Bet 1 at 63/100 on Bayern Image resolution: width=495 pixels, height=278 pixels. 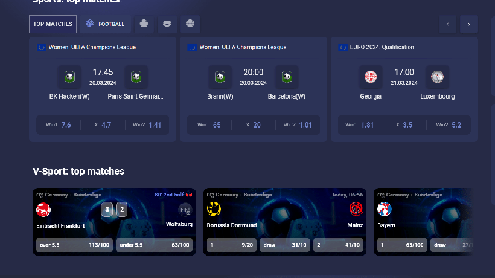coord(402,245)
